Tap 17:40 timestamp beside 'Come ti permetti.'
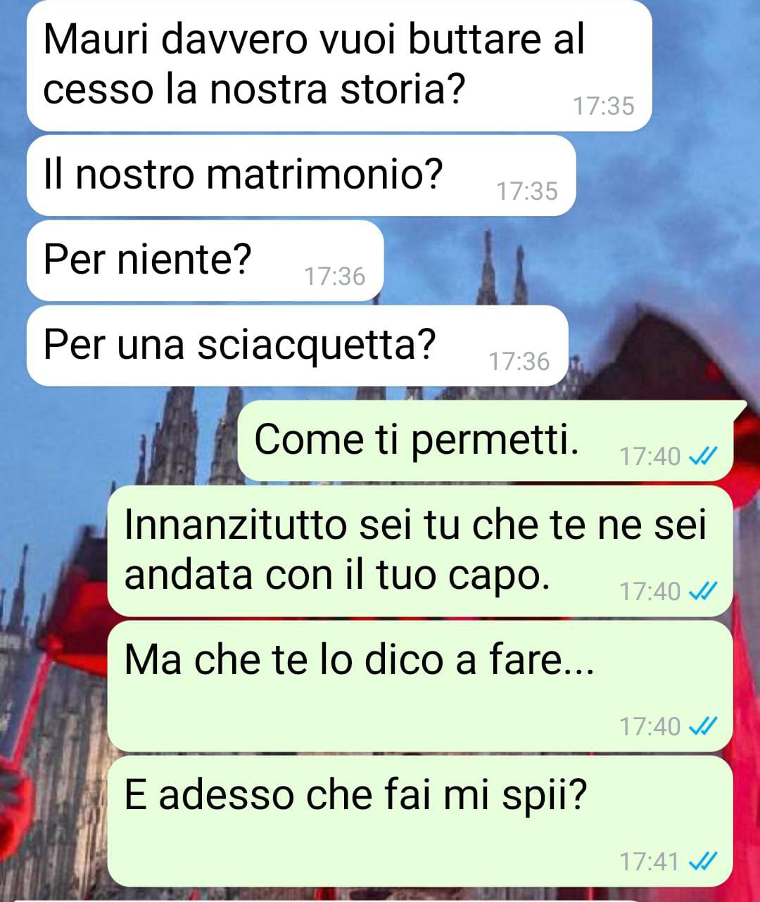Viewport: 760px width, 902px height. 650,457
